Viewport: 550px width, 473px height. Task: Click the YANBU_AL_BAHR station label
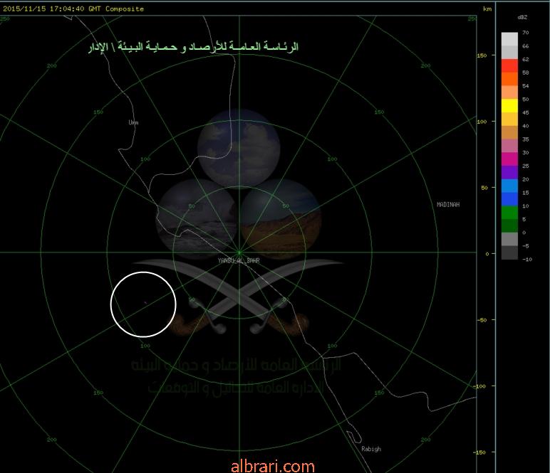(x=239, y=260)
